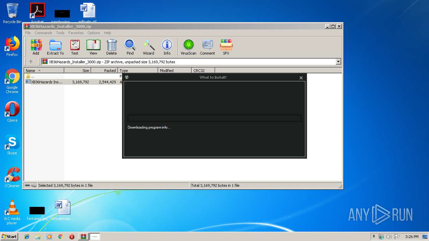This screenshot has width=429, height=241.
Task: Sort by Packed column header
Action: click(104, 70)
